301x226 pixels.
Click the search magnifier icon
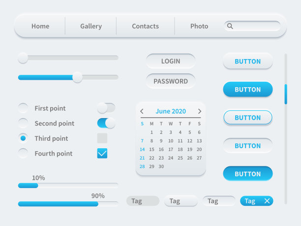tap(230, 26)
